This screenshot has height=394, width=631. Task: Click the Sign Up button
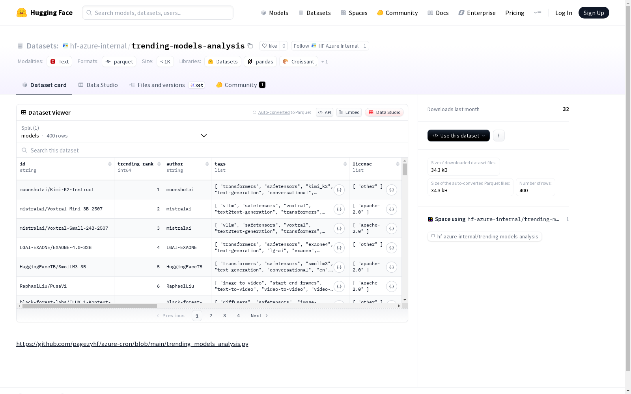[594, 13]
